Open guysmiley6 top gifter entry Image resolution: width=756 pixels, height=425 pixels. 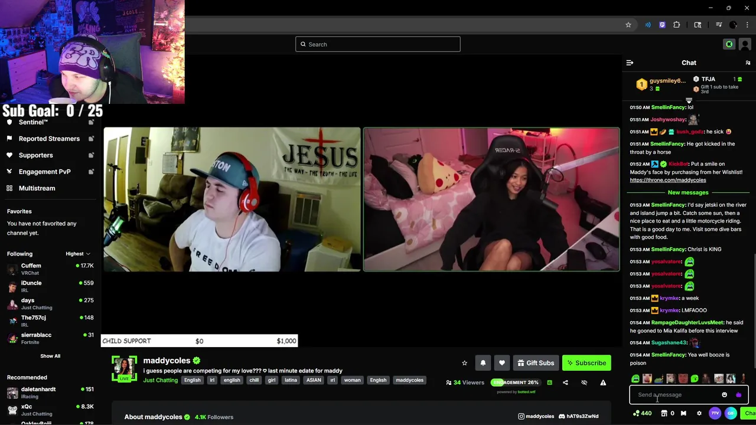click(x=660, y=84)
